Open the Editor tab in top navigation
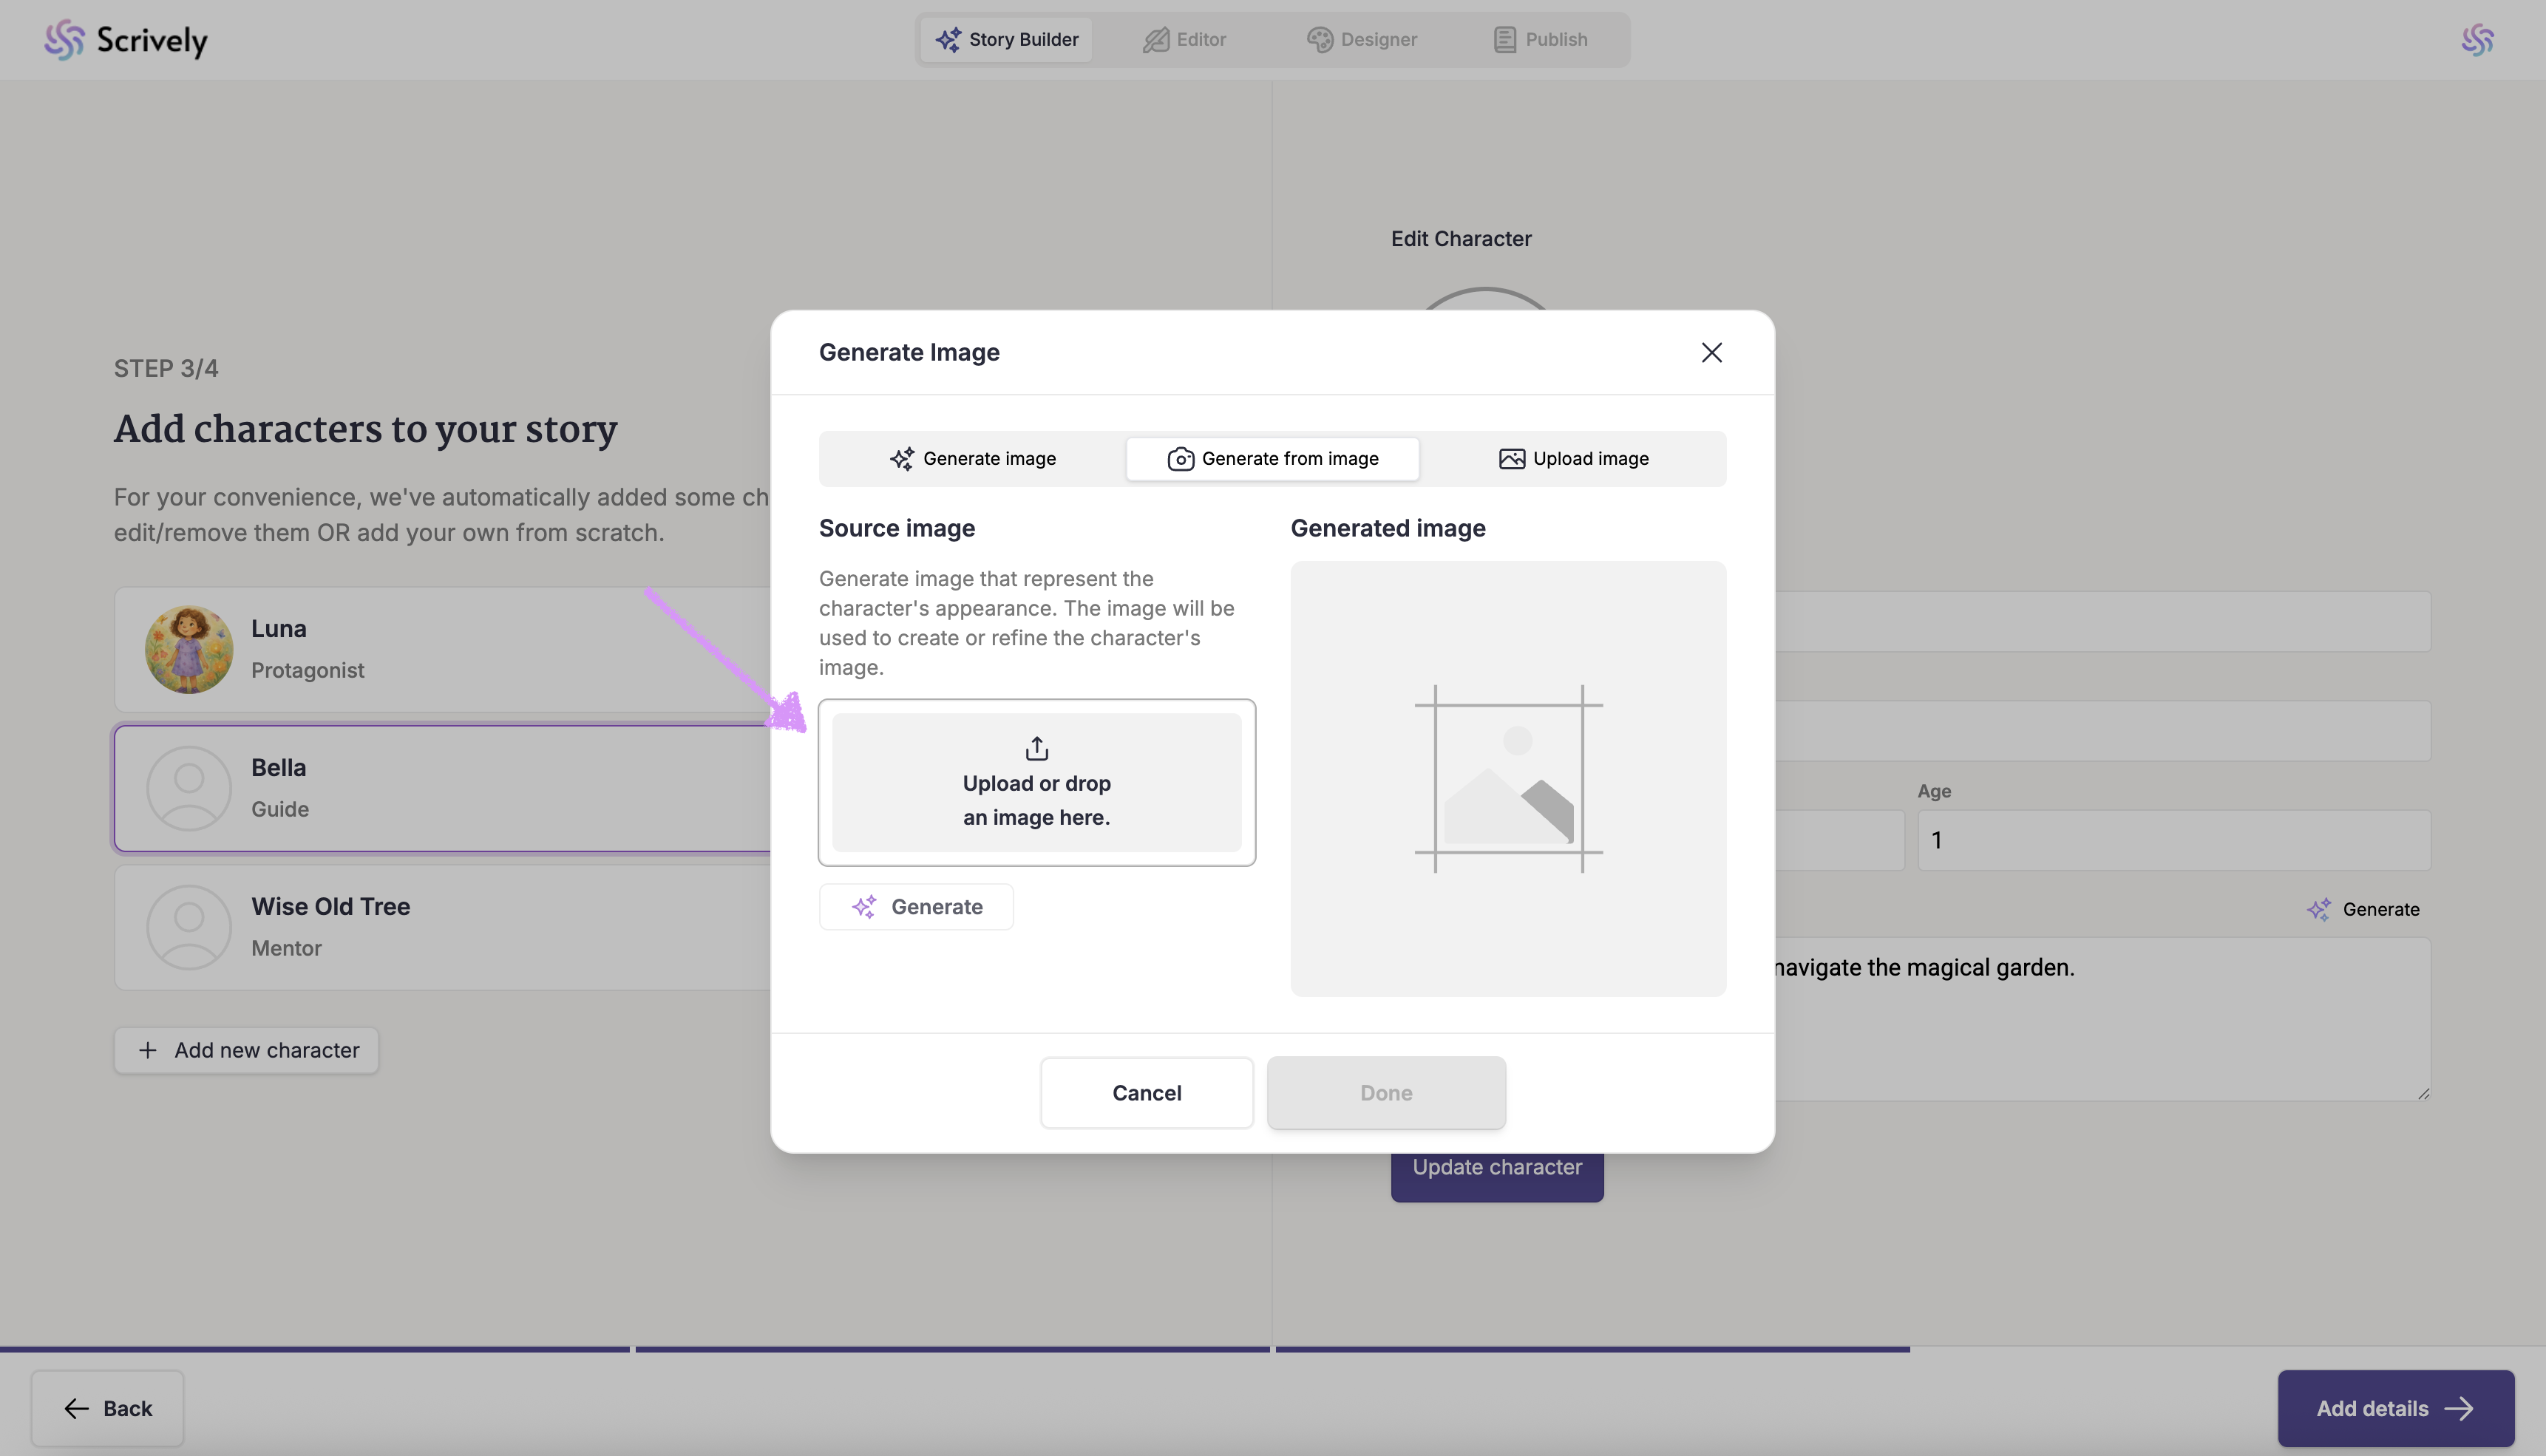This screenshot has height=1456, width=2546. pyautogui.click(x=1185, y=40)
